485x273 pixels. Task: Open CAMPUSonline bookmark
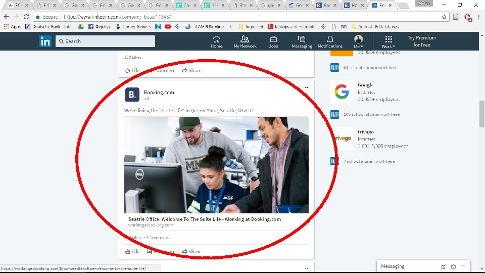(x=209, y=27)
